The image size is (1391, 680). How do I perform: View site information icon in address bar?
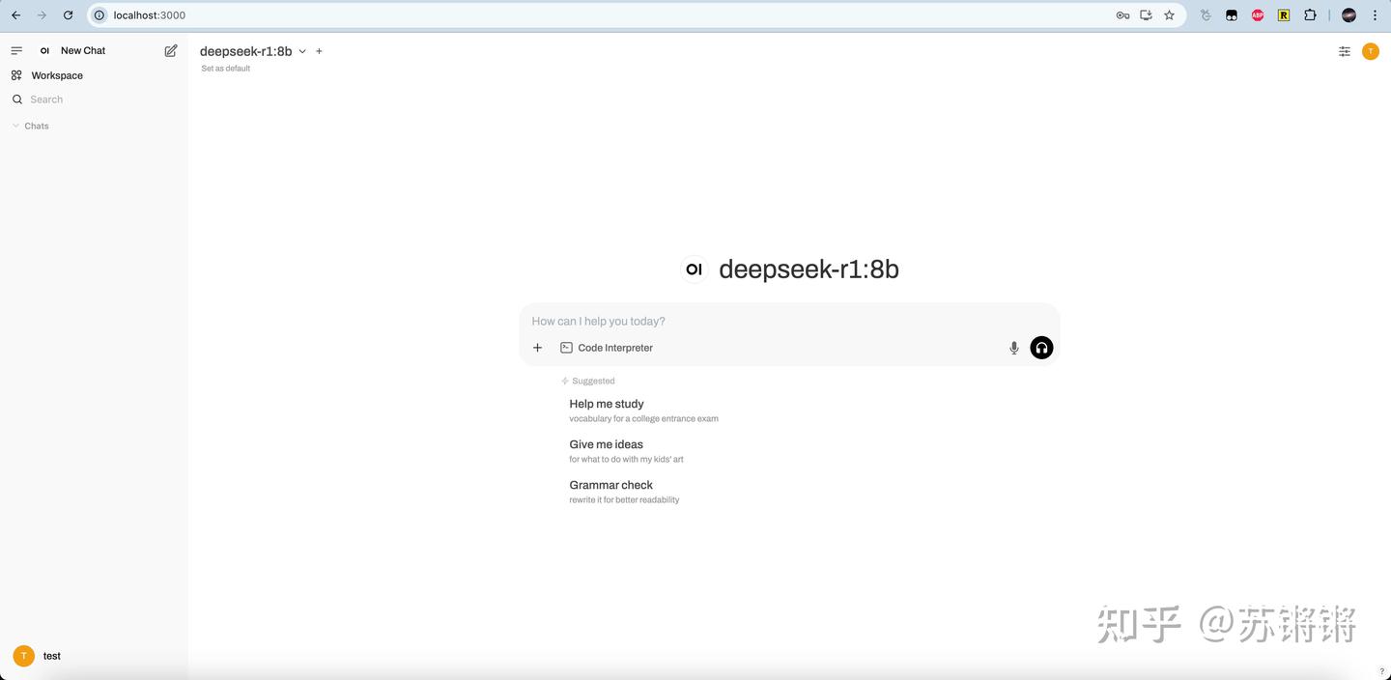[x=99, y=15]
